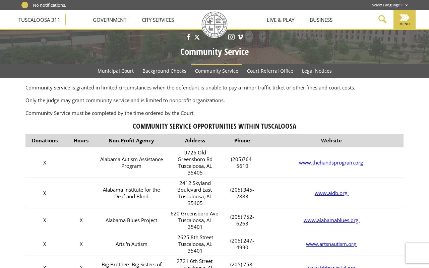The height and width of the screenshot is (268, 429).
Task: Open the Business menu
Action: (x=321, y=20)
